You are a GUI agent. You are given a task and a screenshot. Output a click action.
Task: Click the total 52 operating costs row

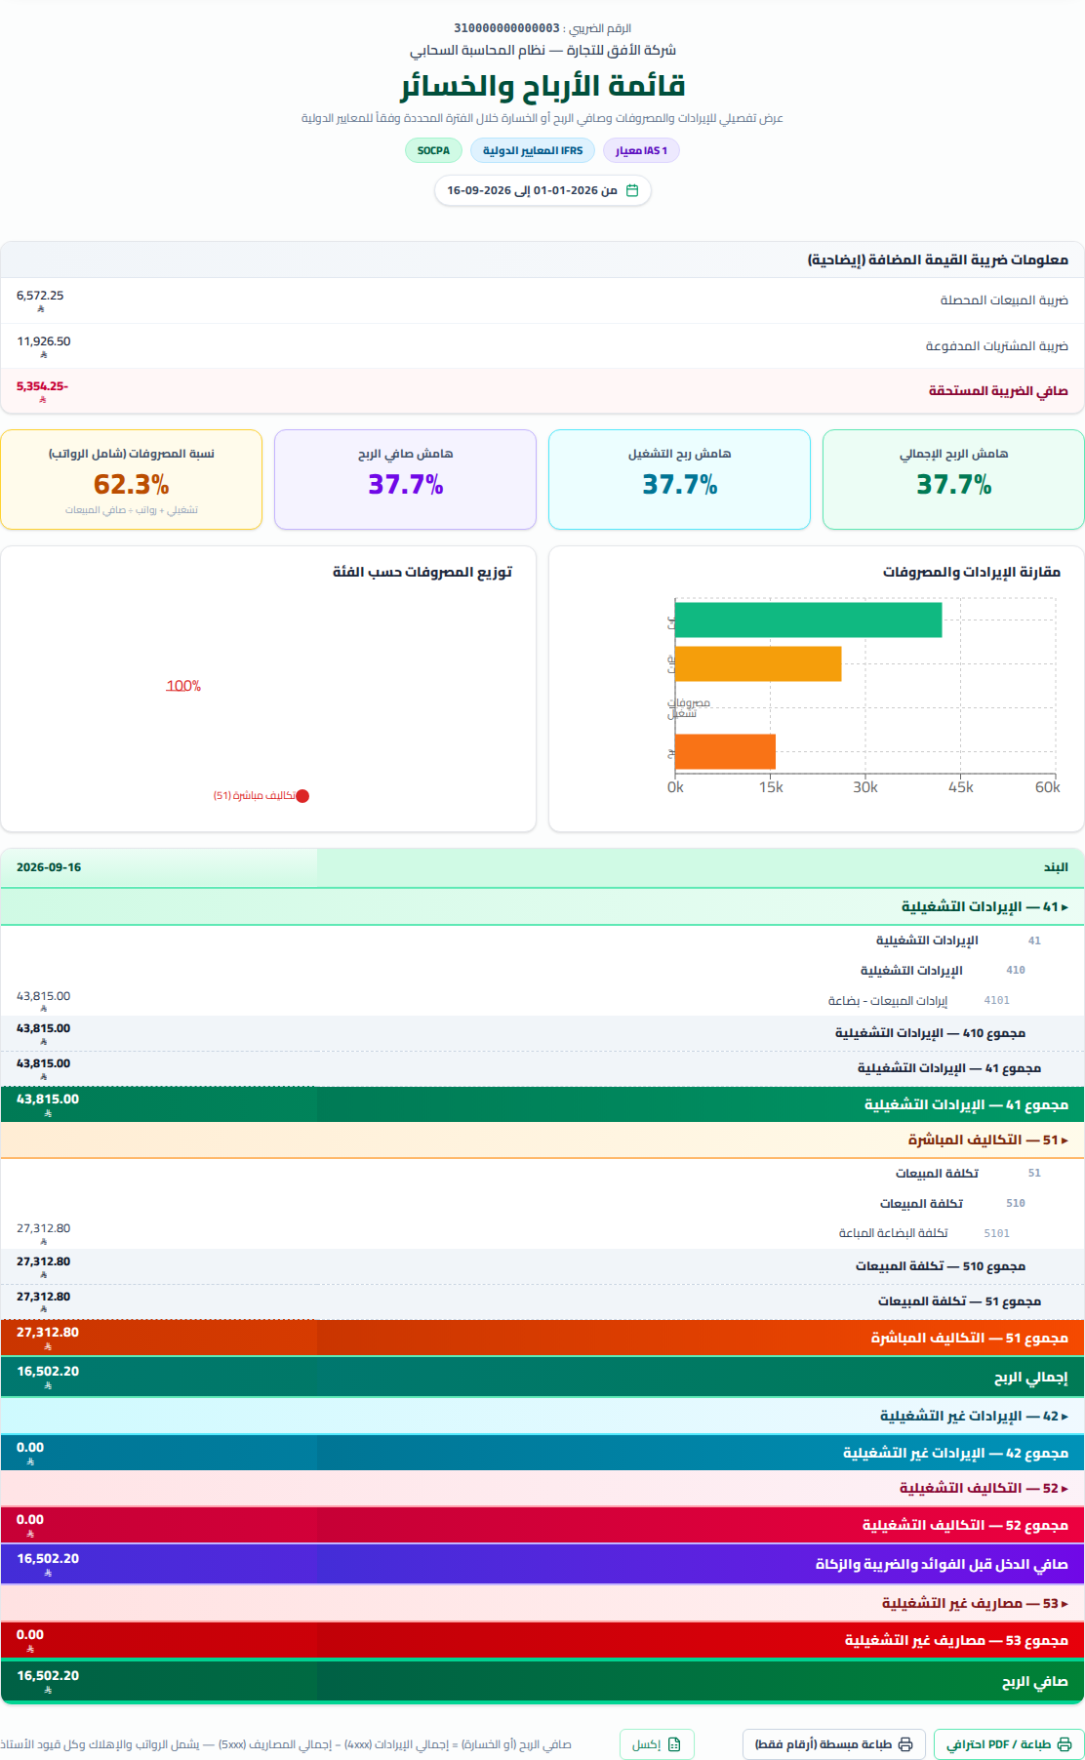[542, 1525]
